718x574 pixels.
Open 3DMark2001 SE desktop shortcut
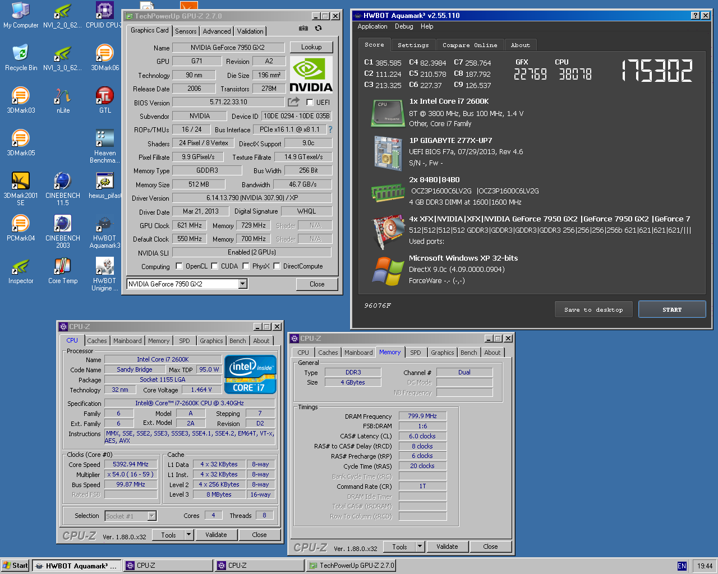[x=21, y=189]
